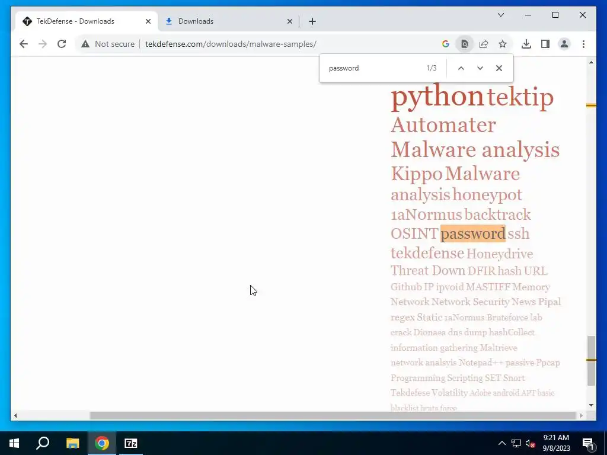Open the Kippo tag link
This screenshot has height=455, width=607.
pyautogui.click(x=417, y=174)
